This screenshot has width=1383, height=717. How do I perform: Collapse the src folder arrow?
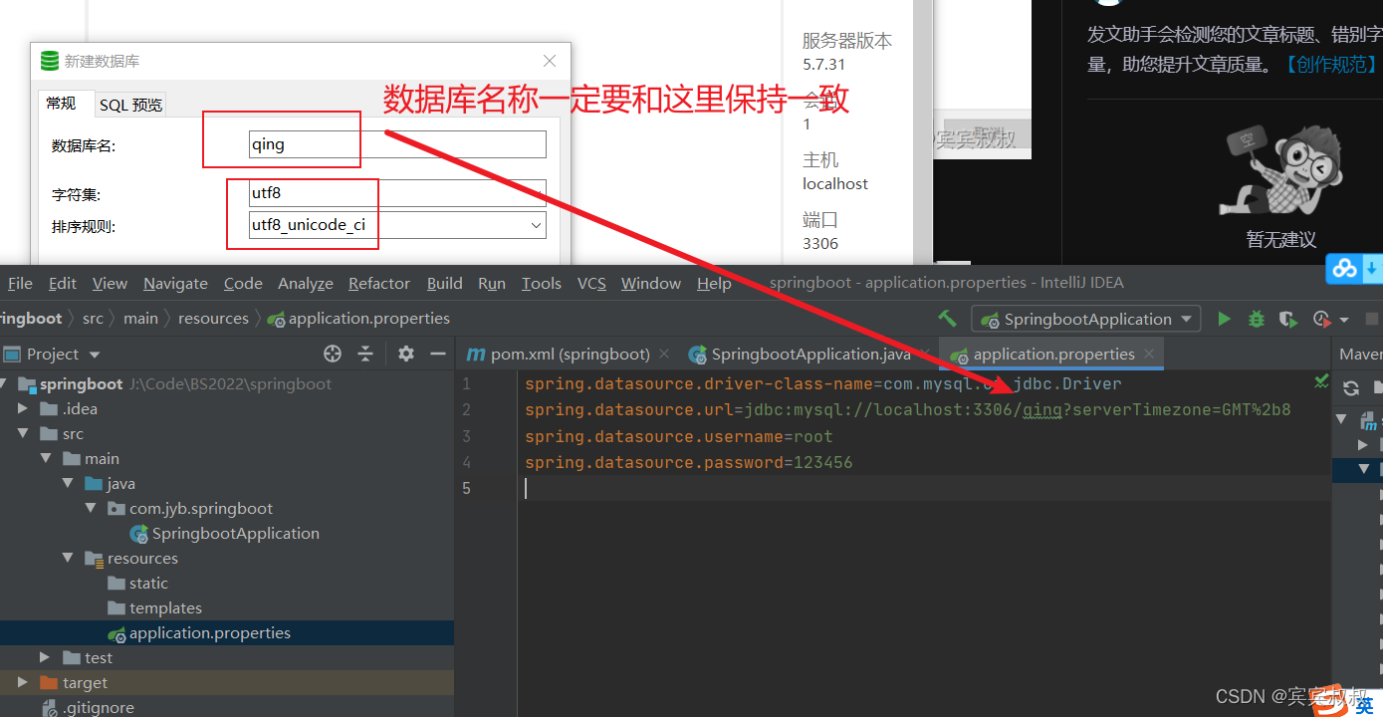pyautogui.click(x=23, y=433)
